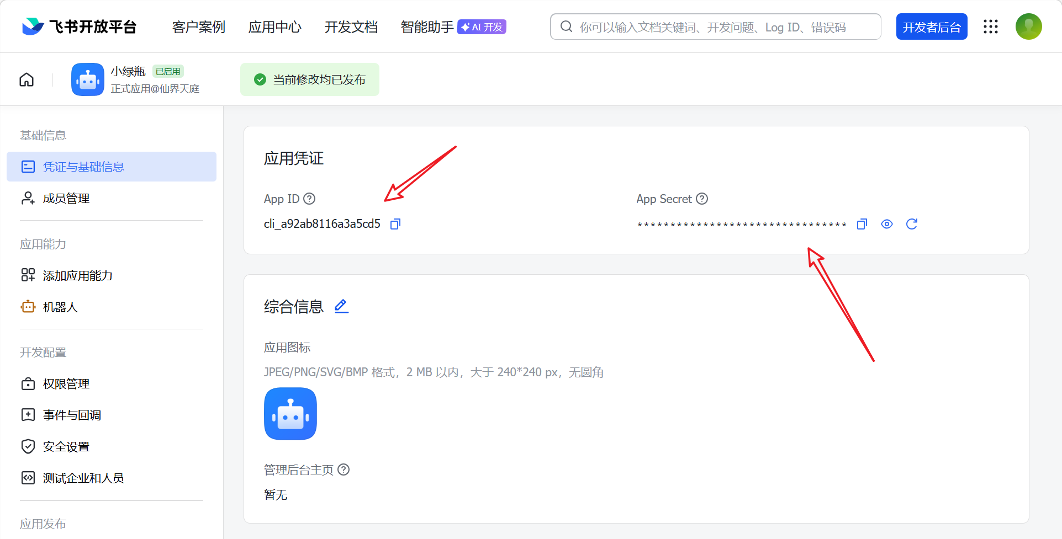The image size is (1062, 539).
Task: Switch to 成员管理 section
Action: [x=65, y=198]
